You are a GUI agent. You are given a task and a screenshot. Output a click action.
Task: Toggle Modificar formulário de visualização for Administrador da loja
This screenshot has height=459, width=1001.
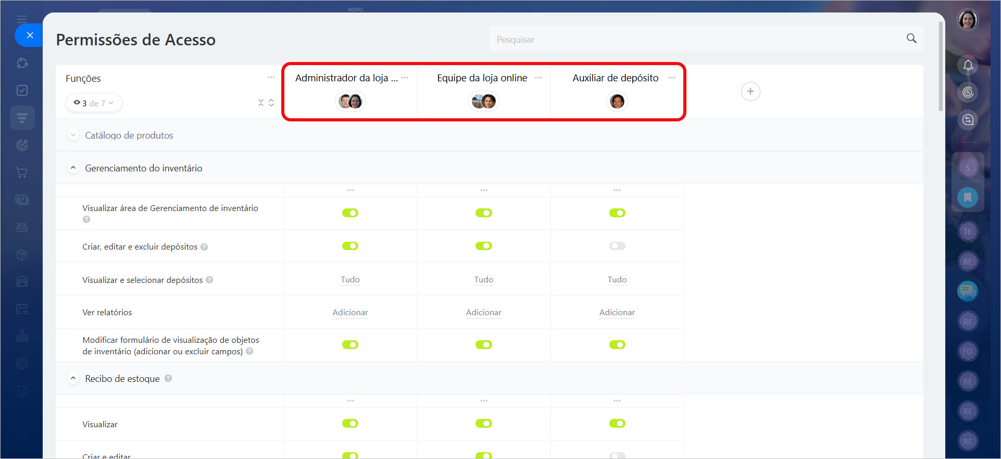pyautogui.click(x=350, y=345)
